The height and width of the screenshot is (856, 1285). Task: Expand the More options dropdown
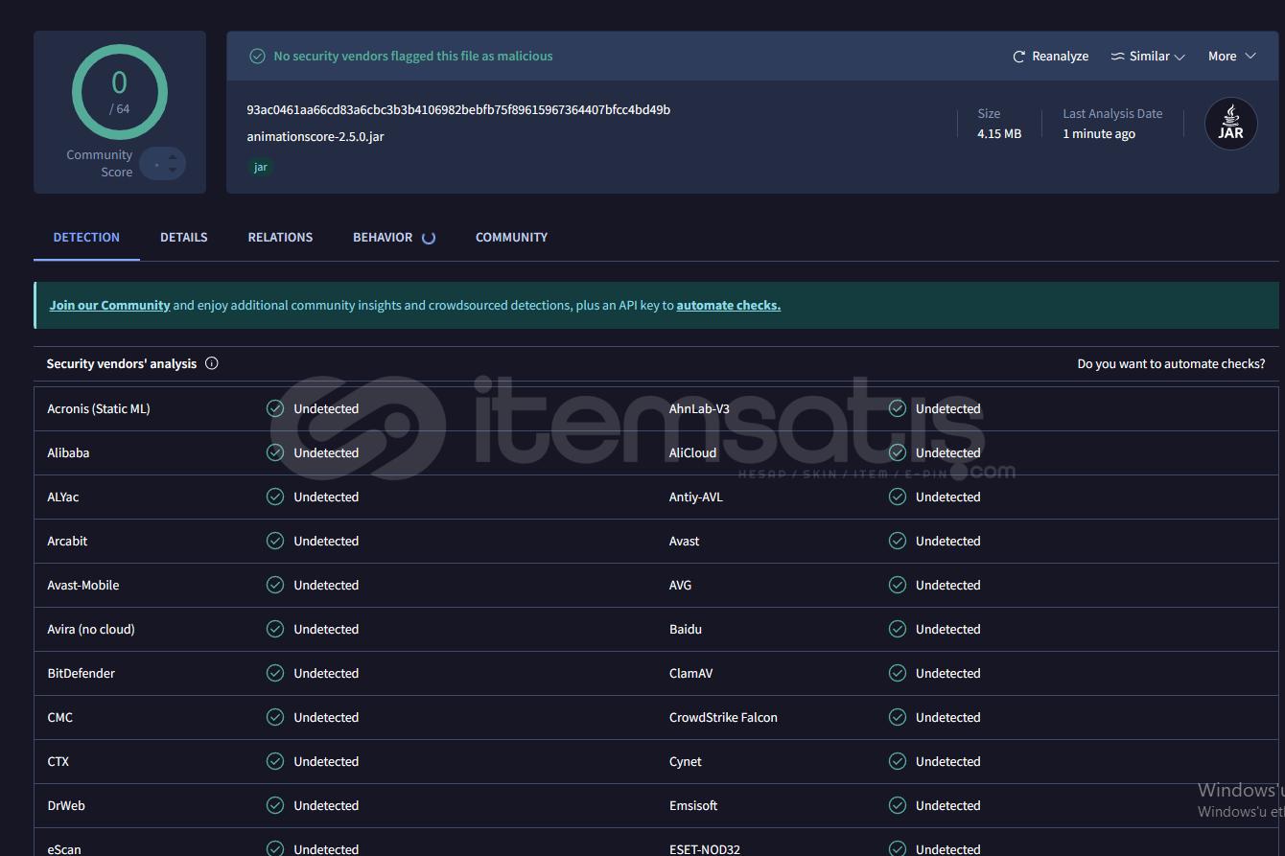pos(1231,57)
